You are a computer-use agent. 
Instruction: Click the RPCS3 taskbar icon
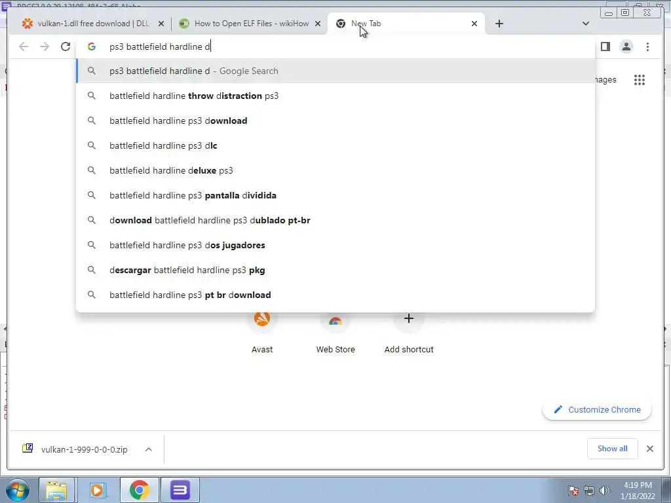pyautogui.click(x=180, y=490)
